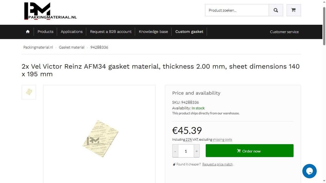Increase quantity with the plus button
326x183 pixels.
[x=197, y=151]
